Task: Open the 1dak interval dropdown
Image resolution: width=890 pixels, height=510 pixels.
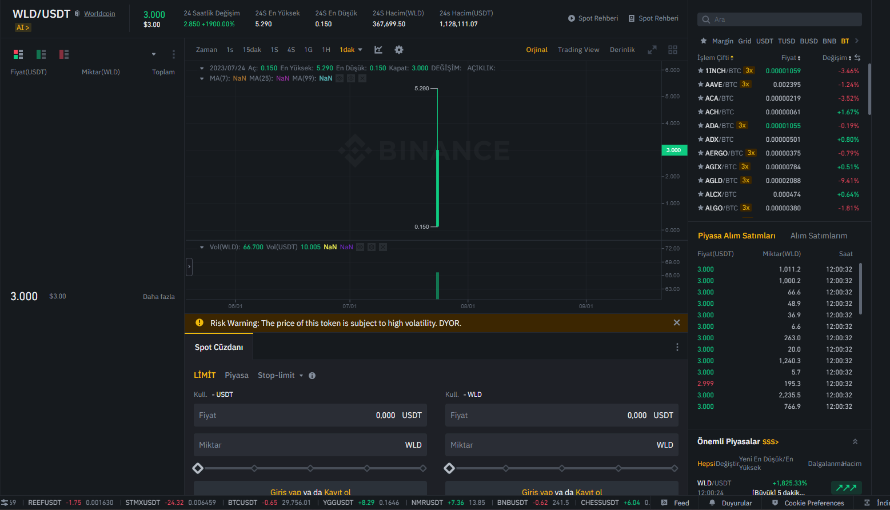Action: 351,50
